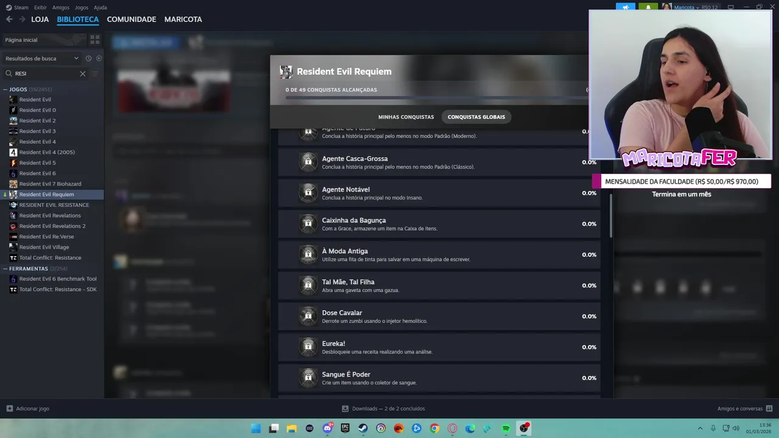
Task: Select Resident Evil Re:Verse entry
Action: [x=46, y=237]
